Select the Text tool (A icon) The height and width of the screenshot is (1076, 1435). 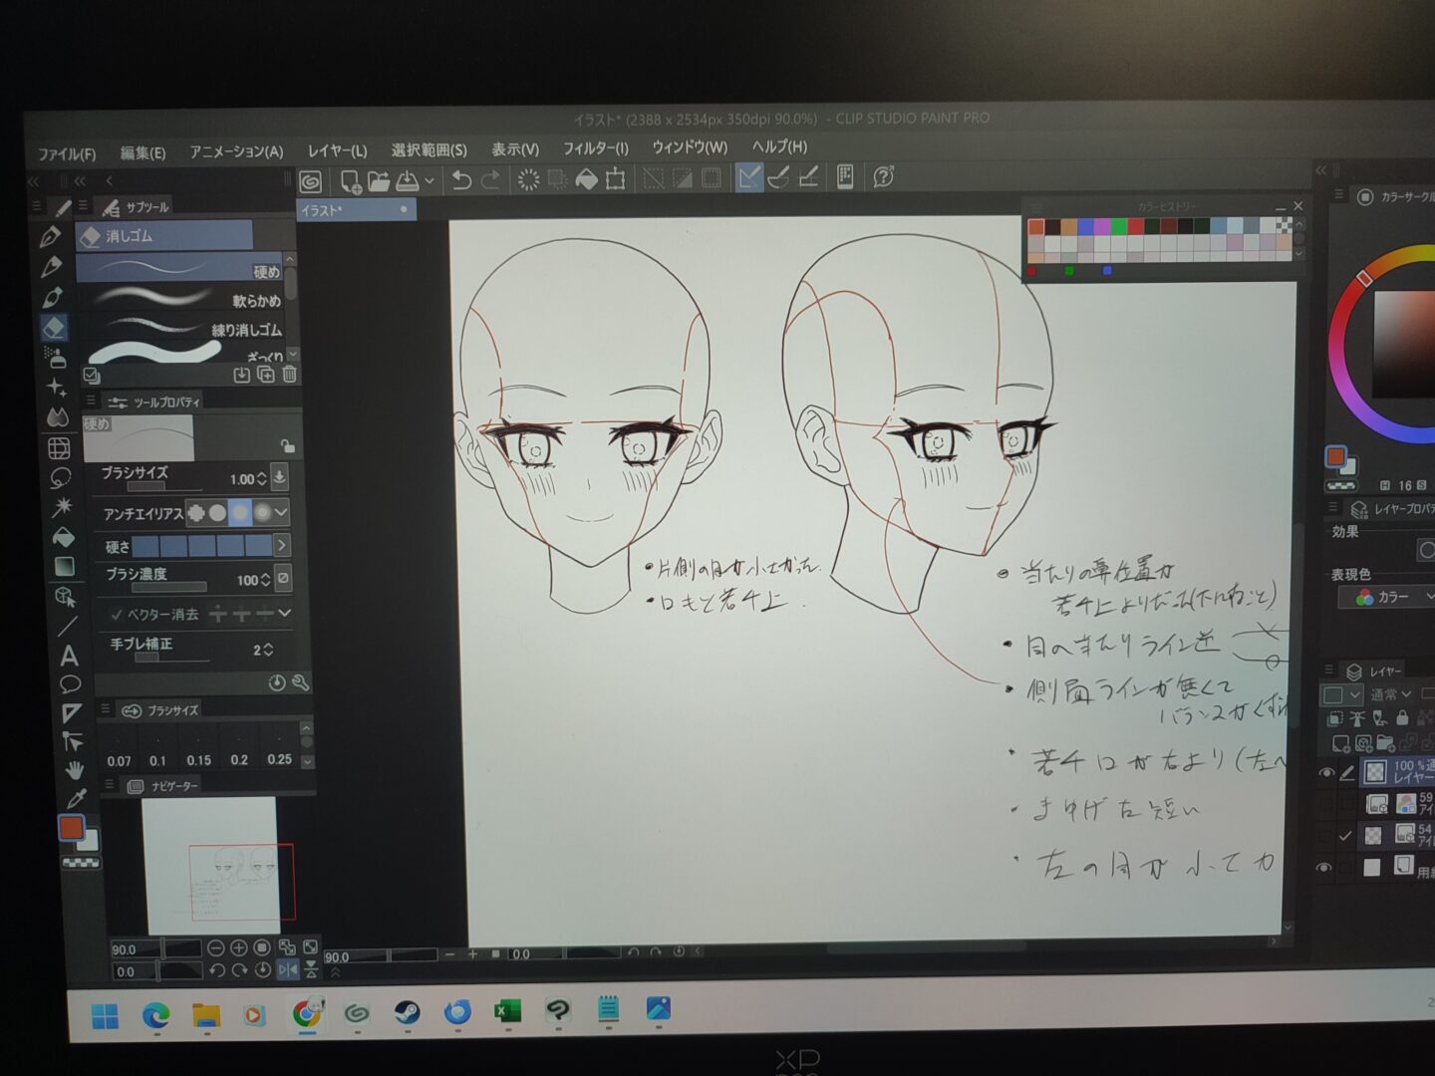(69, 656)
